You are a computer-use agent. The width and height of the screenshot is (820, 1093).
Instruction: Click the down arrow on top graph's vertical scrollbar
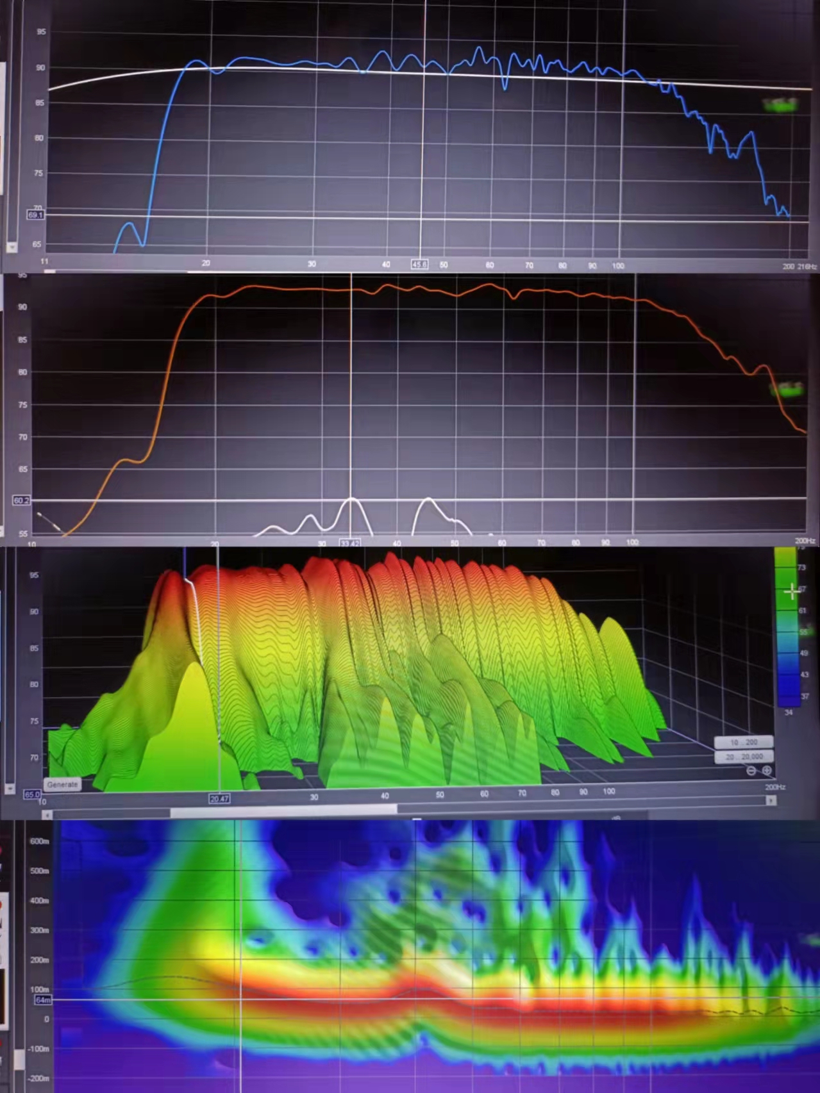(11, 247)
